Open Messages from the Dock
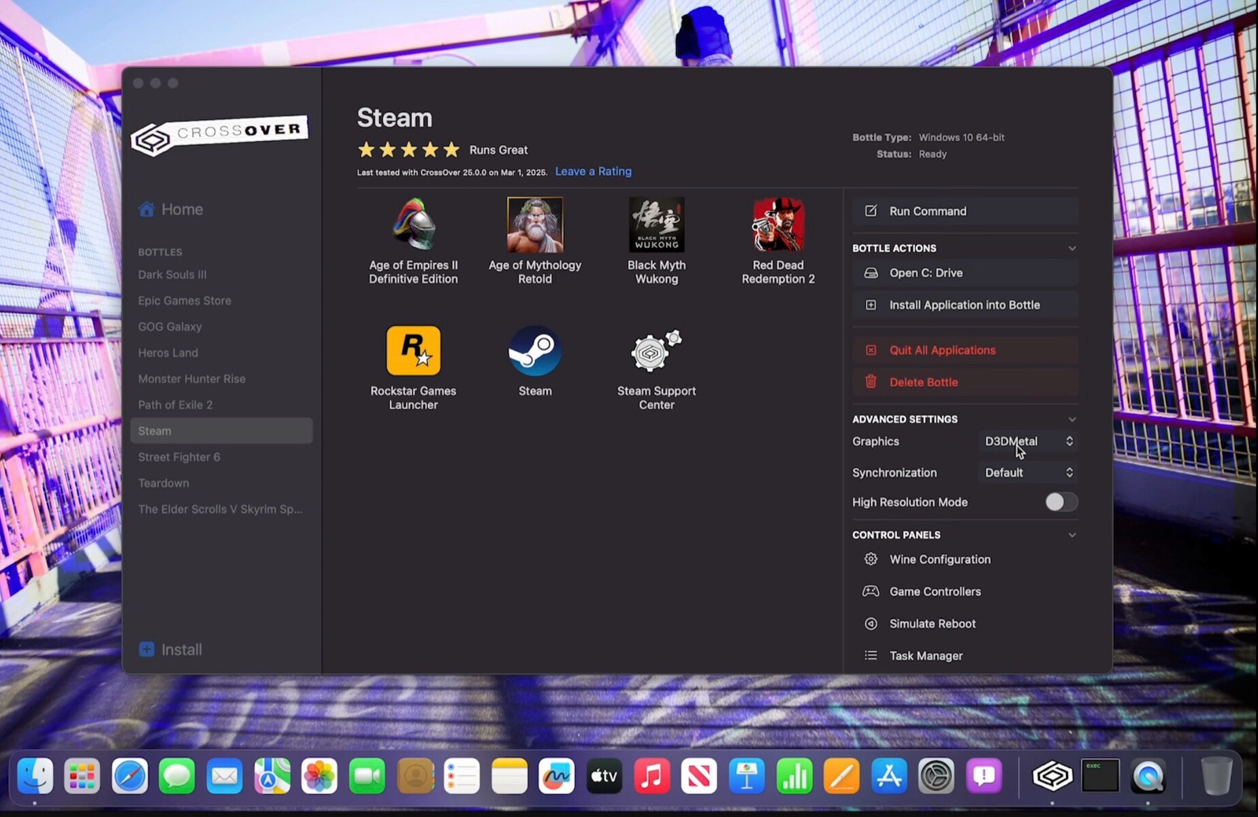This screenshot has width=1258, height=817. pos(177,775)
